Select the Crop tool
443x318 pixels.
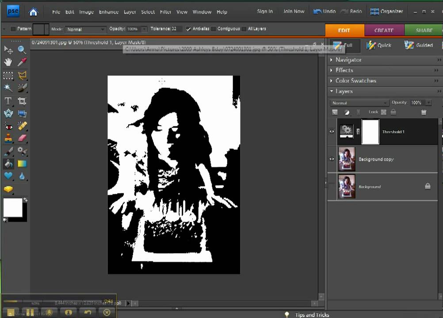[22, 101]
